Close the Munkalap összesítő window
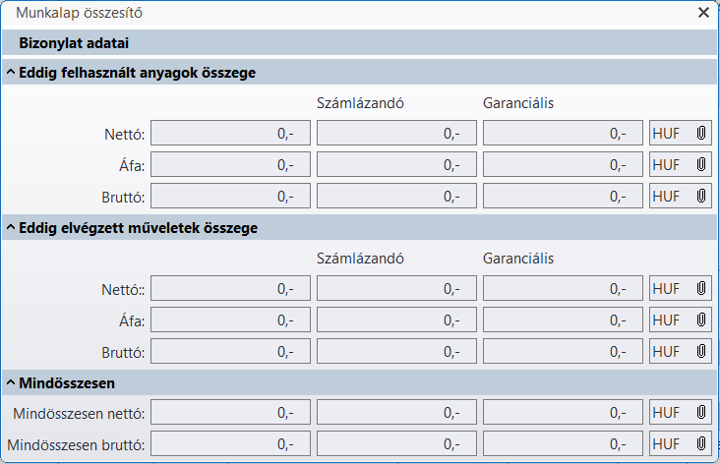Image resolution: width=720 pixels, height=464 pixels. click(x=703, y=13)
